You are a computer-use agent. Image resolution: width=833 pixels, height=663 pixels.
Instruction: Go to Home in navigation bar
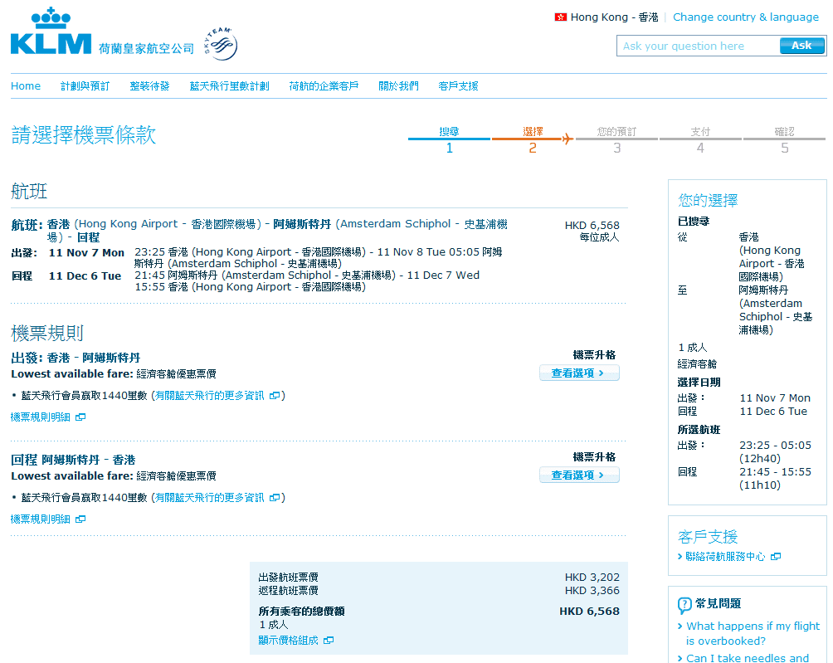26,86
